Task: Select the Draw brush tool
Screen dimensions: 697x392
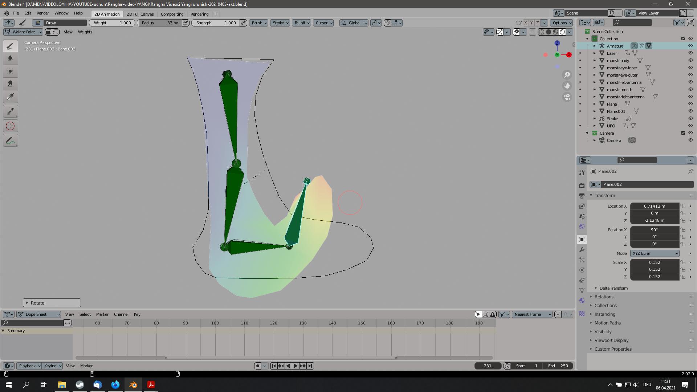Action: point(10,46)
